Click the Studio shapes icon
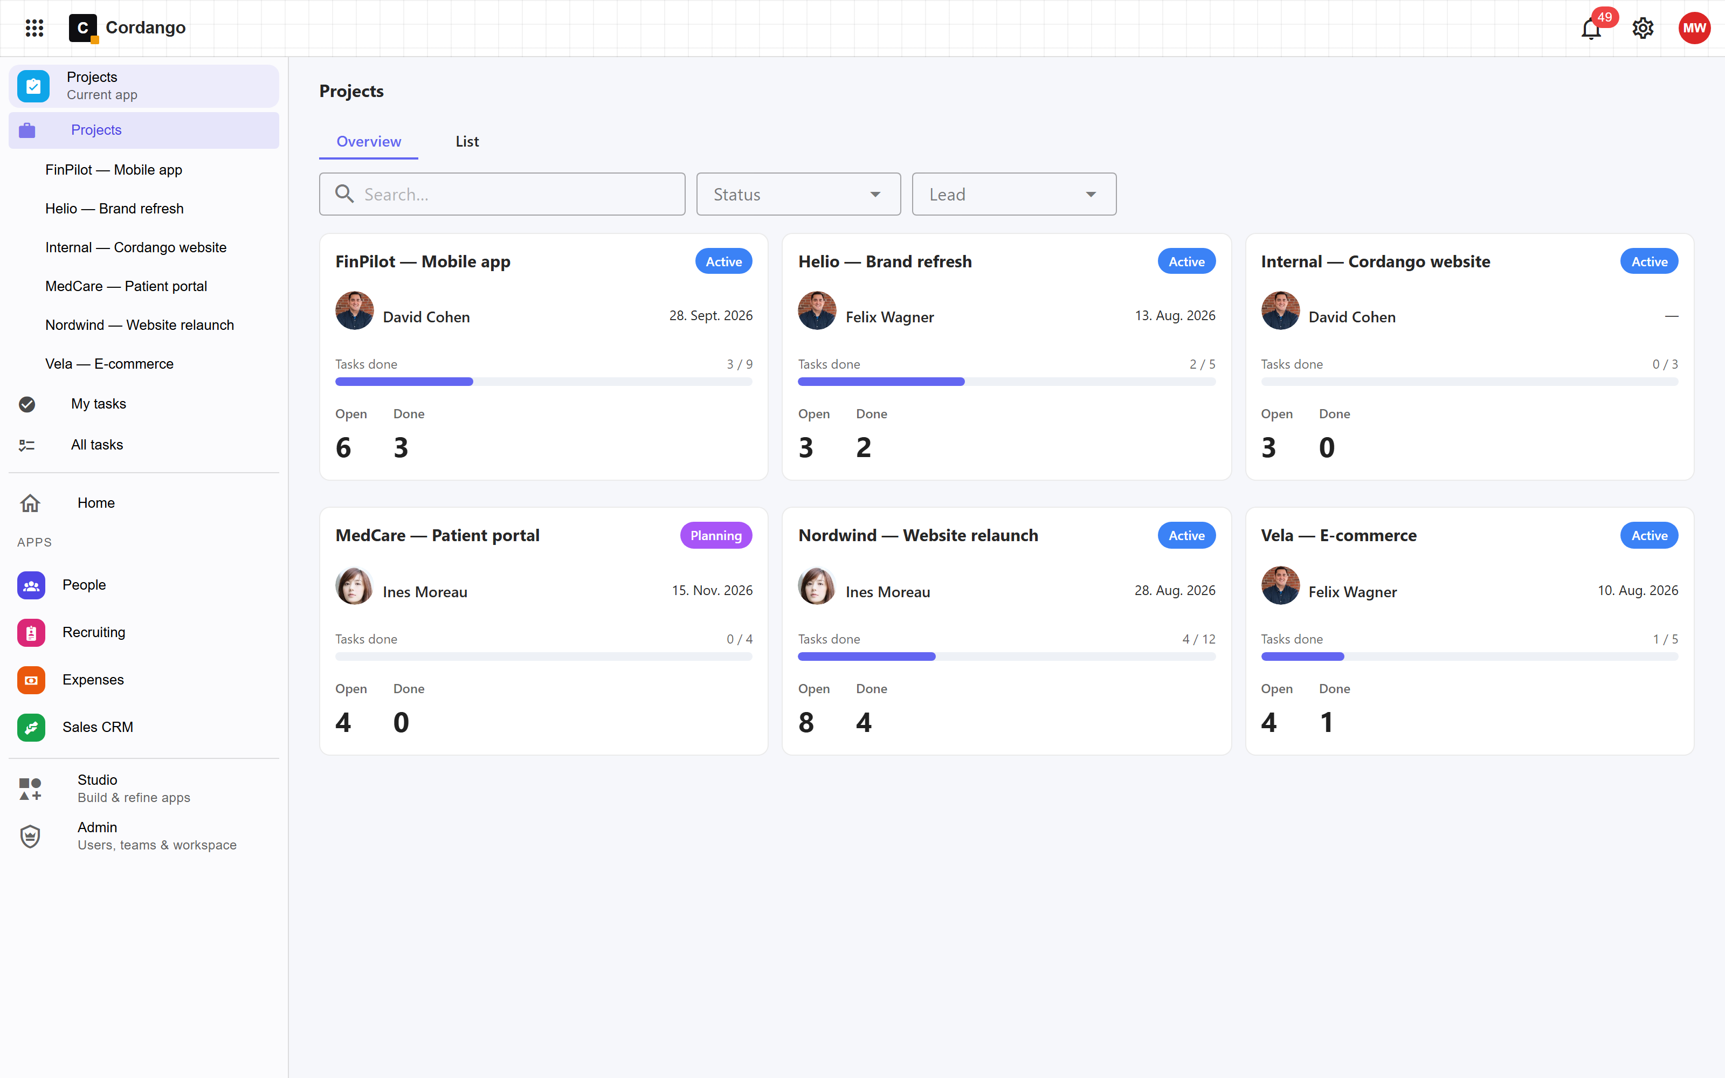 coord(30,789)
